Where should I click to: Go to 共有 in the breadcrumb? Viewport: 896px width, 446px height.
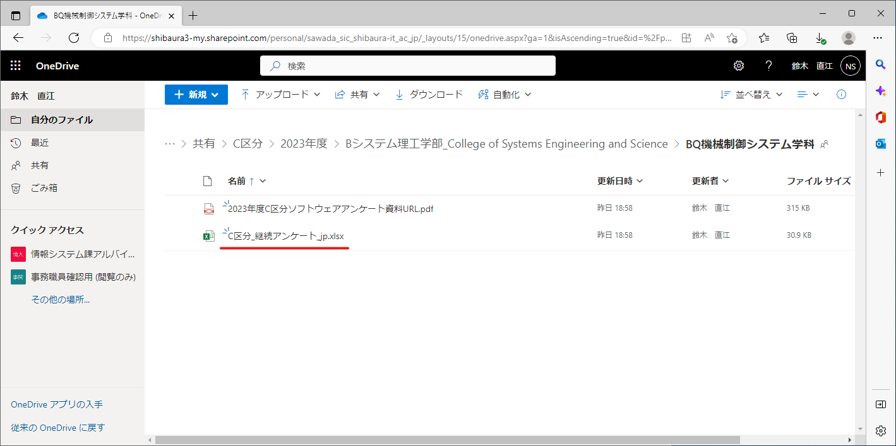204,144
